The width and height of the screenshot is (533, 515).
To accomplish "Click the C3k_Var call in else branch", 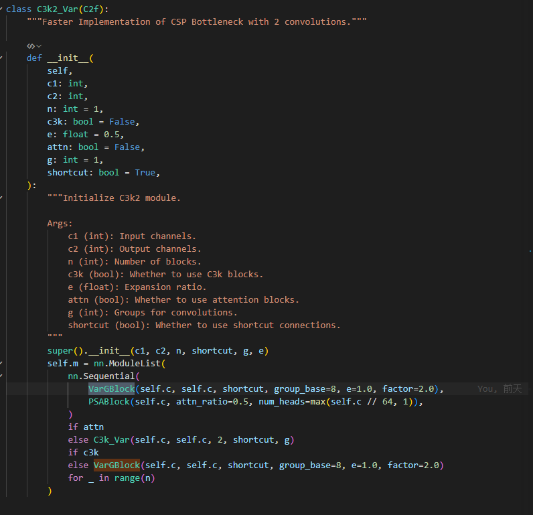I will tap(112, 440).
